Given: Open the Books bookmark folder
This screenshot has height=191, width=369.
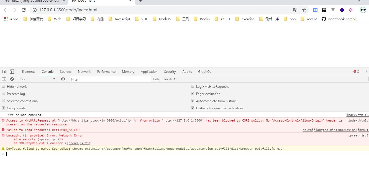Looking at the screenshot, I should [202, 19].
